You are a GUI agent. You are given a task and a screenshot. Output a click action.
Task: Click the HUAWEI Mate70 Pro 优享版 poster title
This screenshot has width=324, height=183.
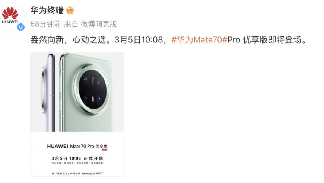click(x=77, y=146)
